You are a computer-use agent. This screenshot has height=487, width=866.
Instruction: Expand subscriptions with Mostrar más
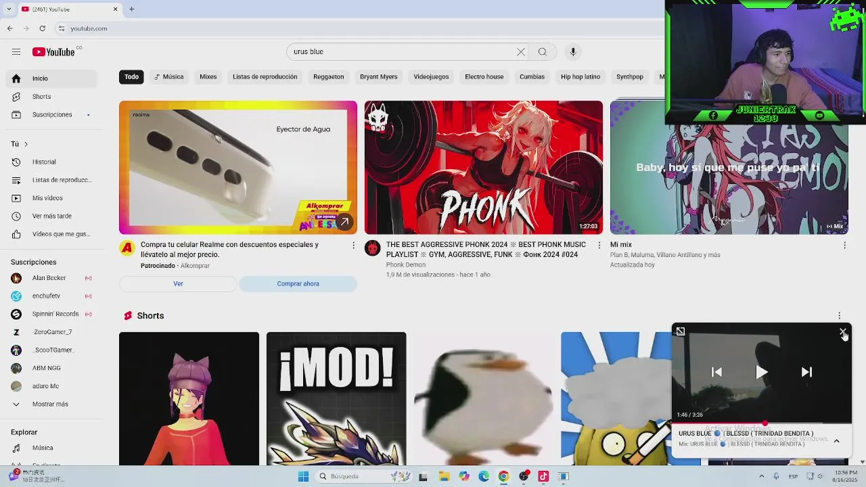tap(51, 404)
